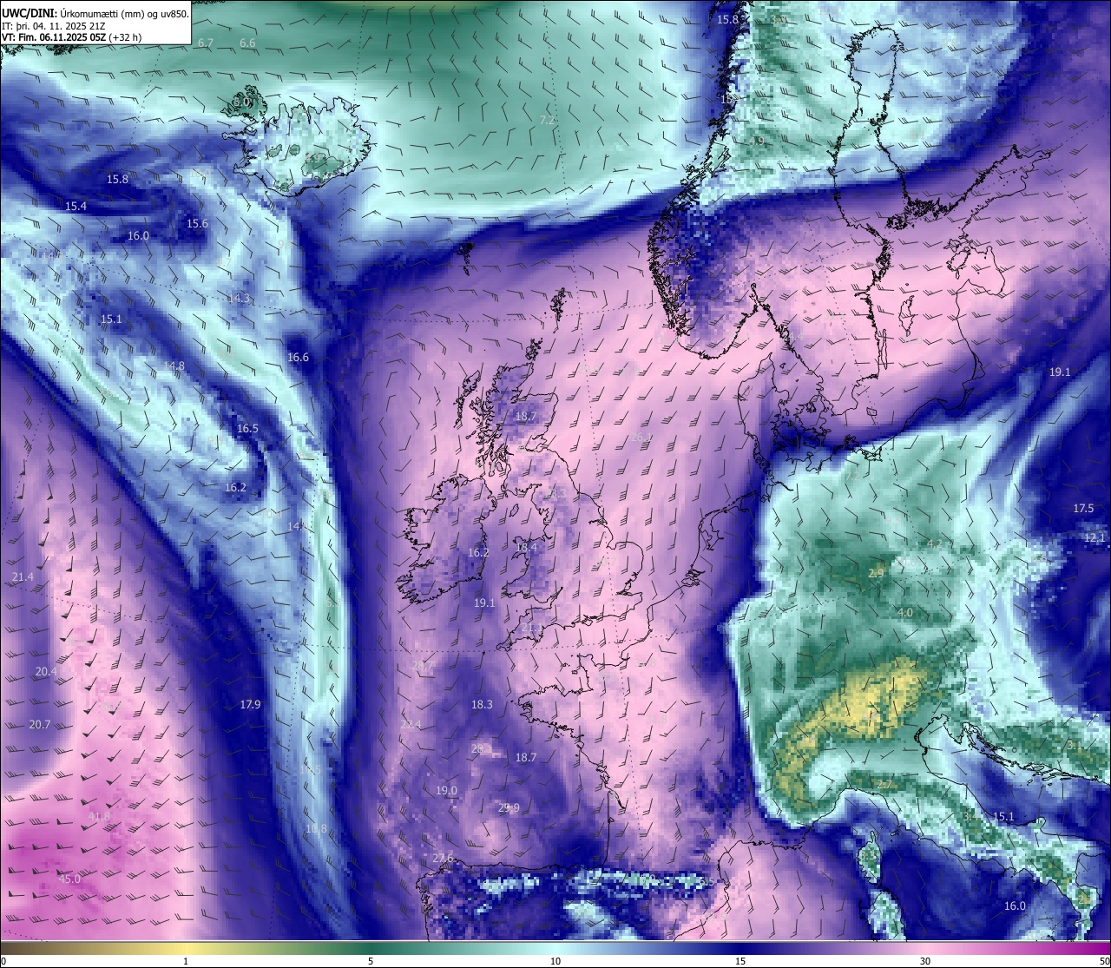Image resolution: width=1111 pixels, height=968 pixels.
Task: Click the map value "15.4"
Action: click(x=76, y=206)
